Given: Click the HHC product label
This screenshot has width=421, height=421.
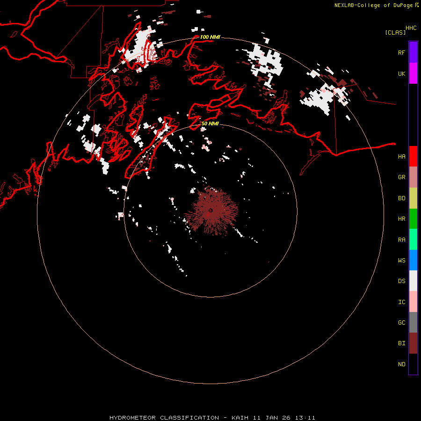Looking at the screenshot, I should click(411, 28).
